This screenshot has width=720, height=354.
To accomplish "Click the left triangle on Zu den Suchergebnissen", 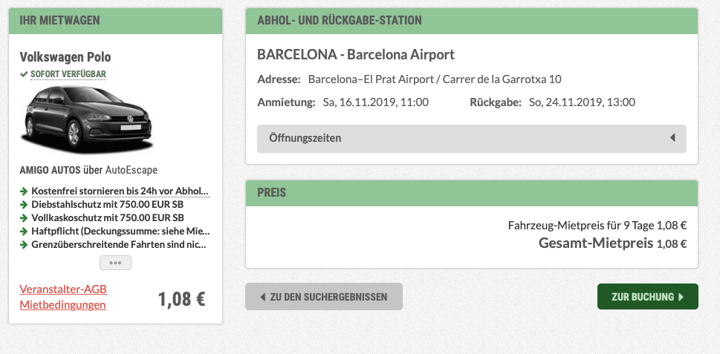I will pos(262,297).
